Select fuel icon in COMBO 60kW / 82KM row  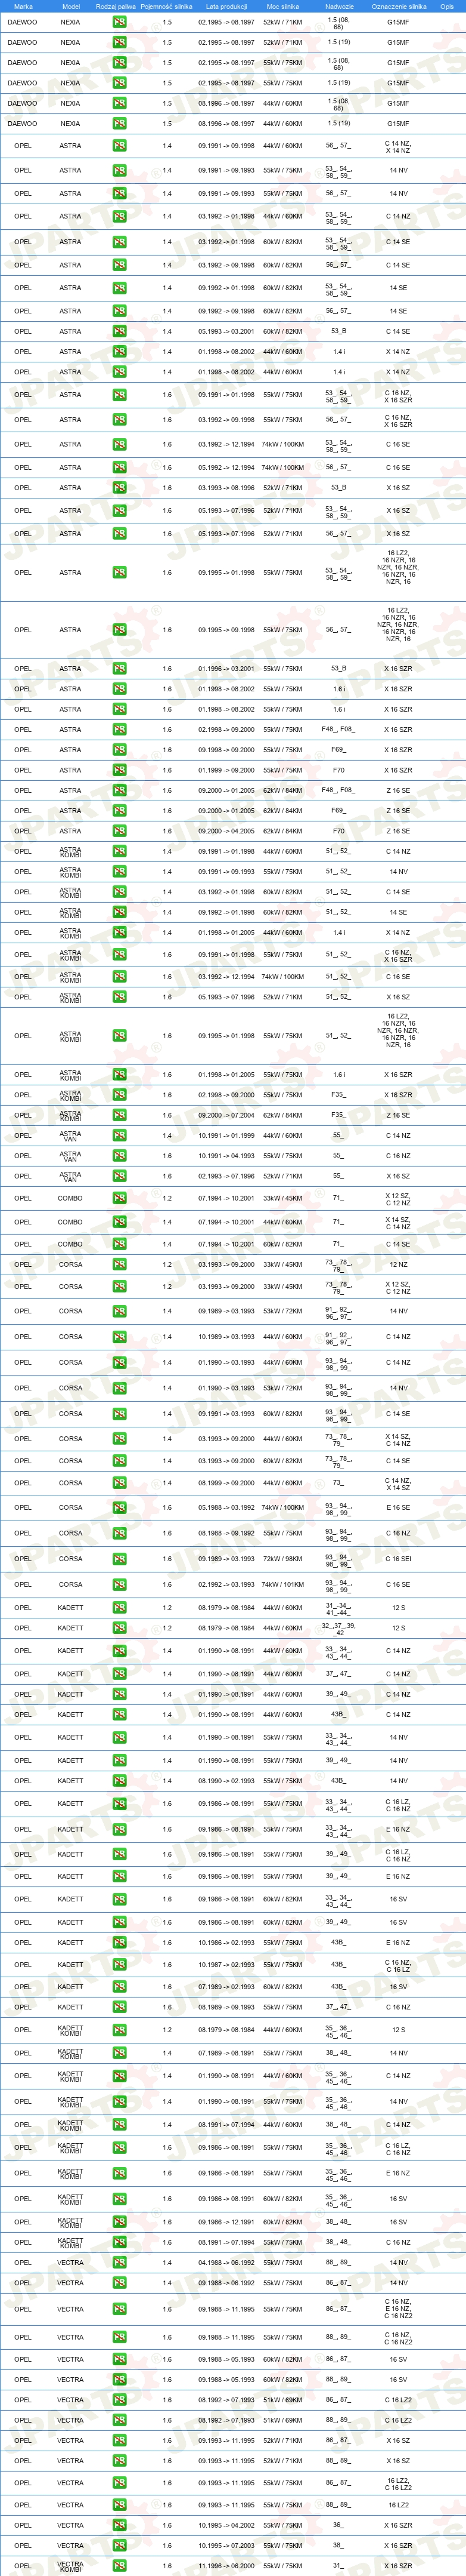click(x=119, y=1244)
